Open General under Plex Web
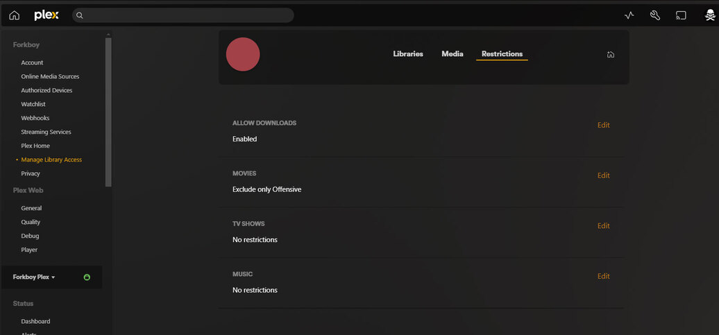Image resolution: width=719 pixels, height=335 pixels. click(31, 208)
